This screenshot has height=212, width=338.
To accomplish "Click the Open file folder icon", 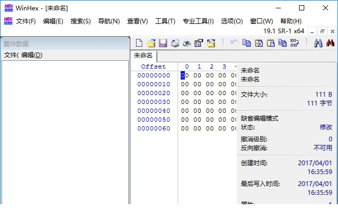I will click(151, 43).
